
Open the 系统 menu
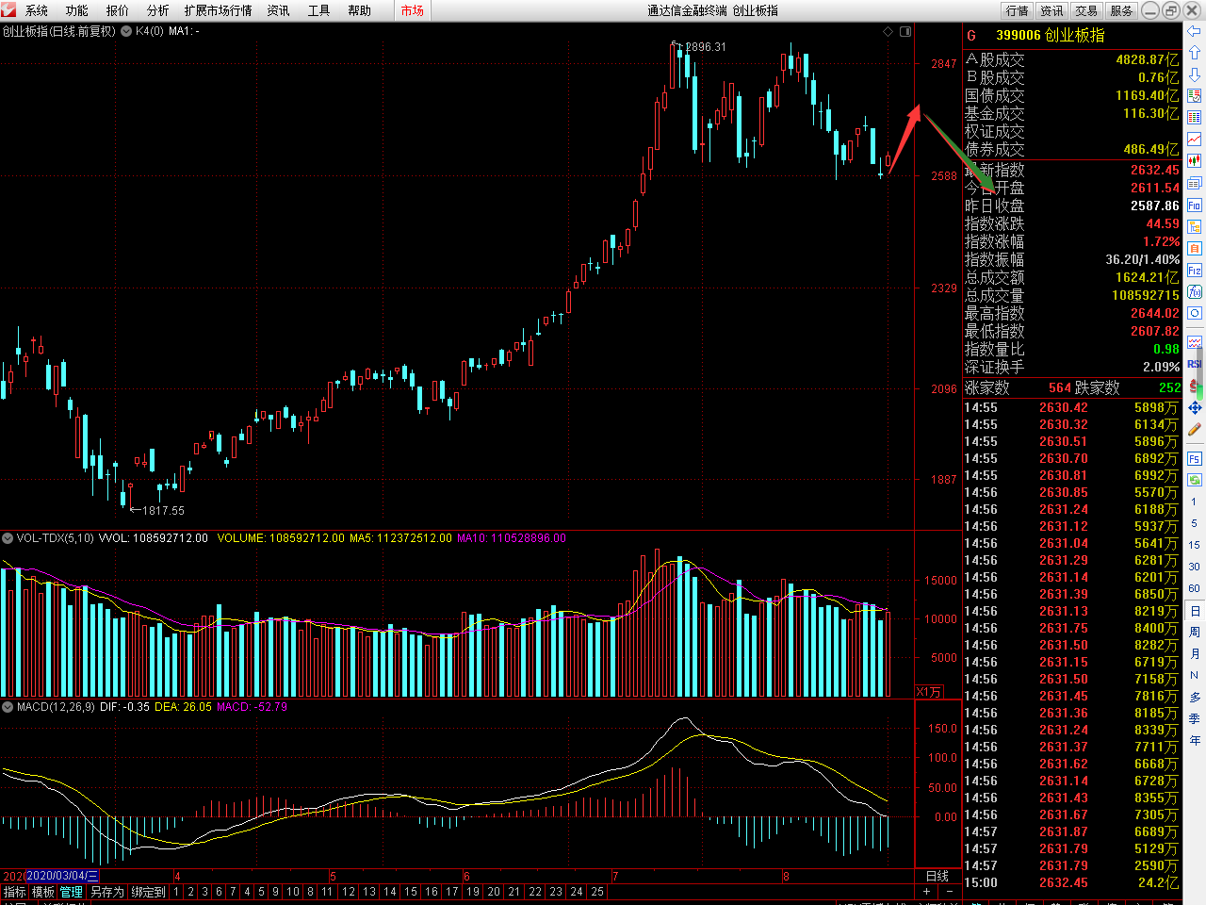pyautogui.click(x=37, y=10)
